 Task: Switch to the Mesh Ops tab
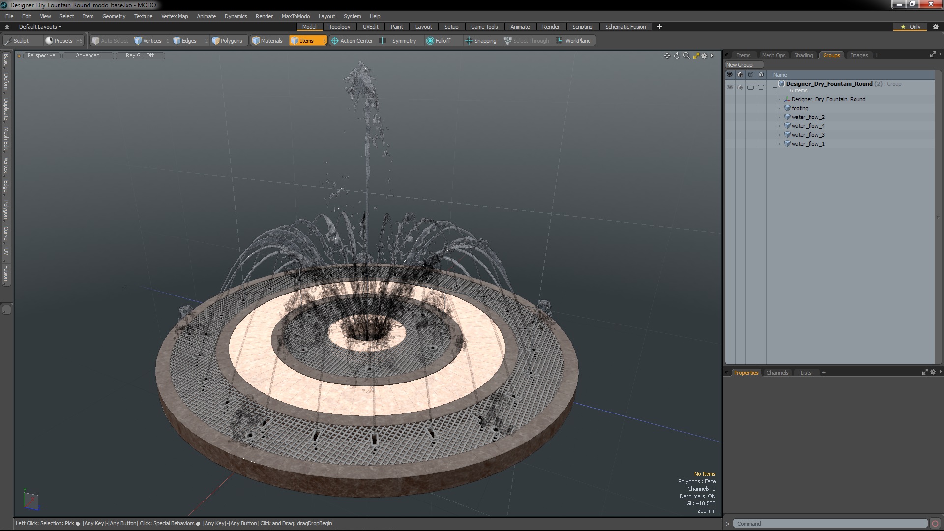click(773, 55)
